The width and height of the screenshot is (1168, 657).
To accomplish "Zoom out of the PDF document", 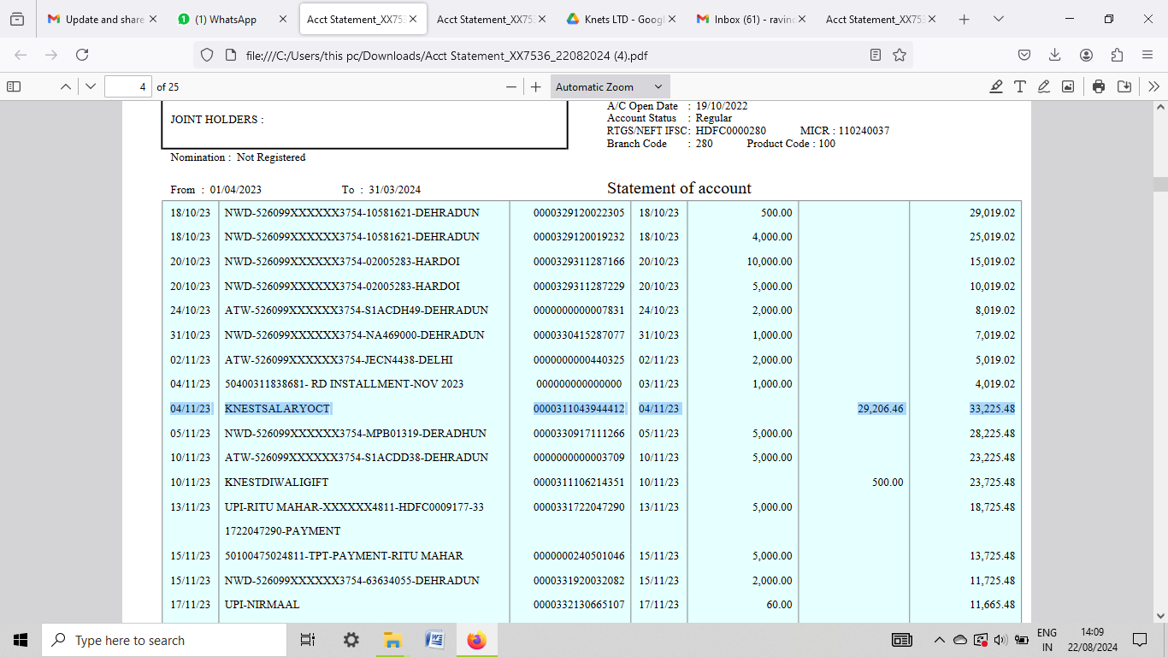I will 511,86.
